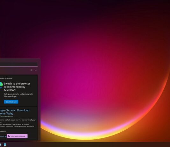Click the 'One browser, all devices' line
The height and width of the screenshot is (147, 170).
pyautogui.click(x=20, y=124)
